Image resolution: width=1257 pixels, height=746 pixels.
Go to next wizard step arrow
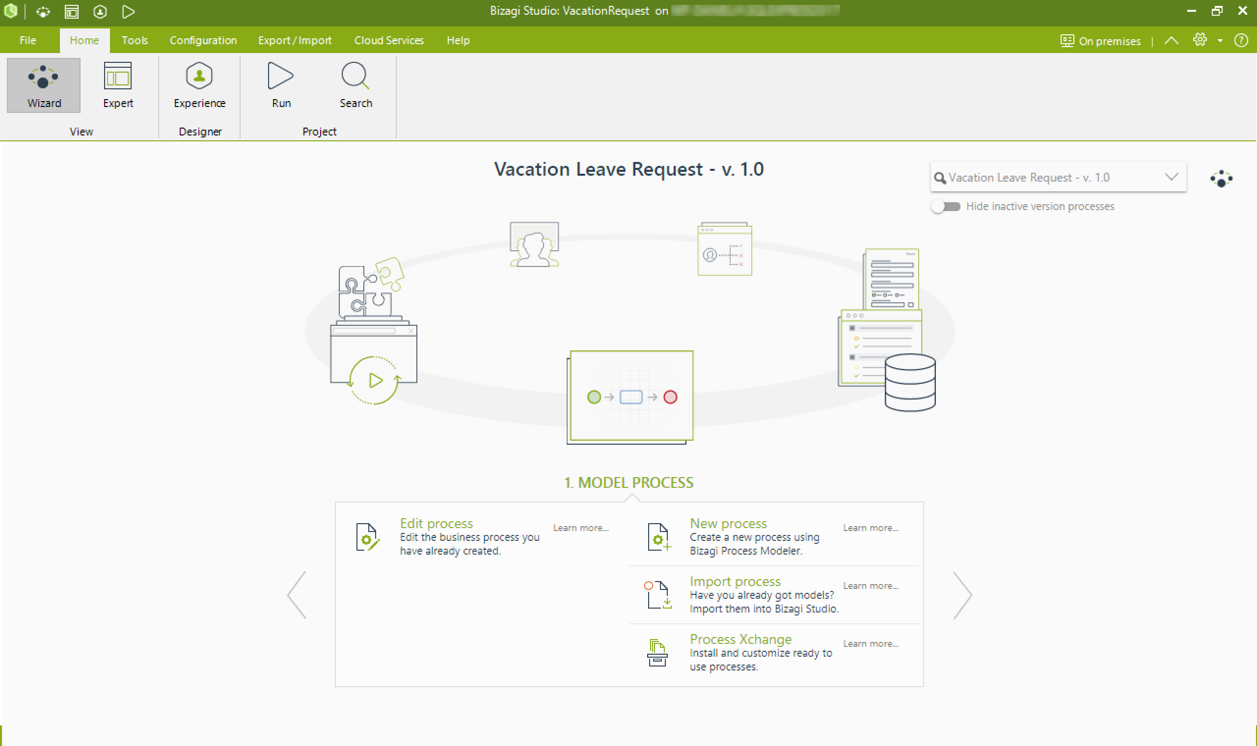[x=962, y=595]
